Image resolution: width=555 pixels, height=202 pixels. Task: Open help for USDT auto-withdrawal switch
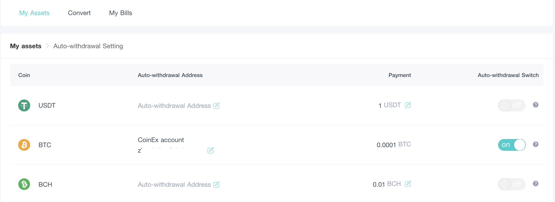536,105
